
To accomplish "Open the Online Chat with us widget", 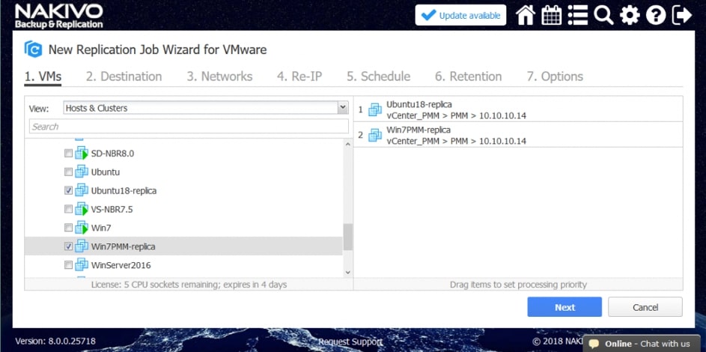I will (641, 344).
